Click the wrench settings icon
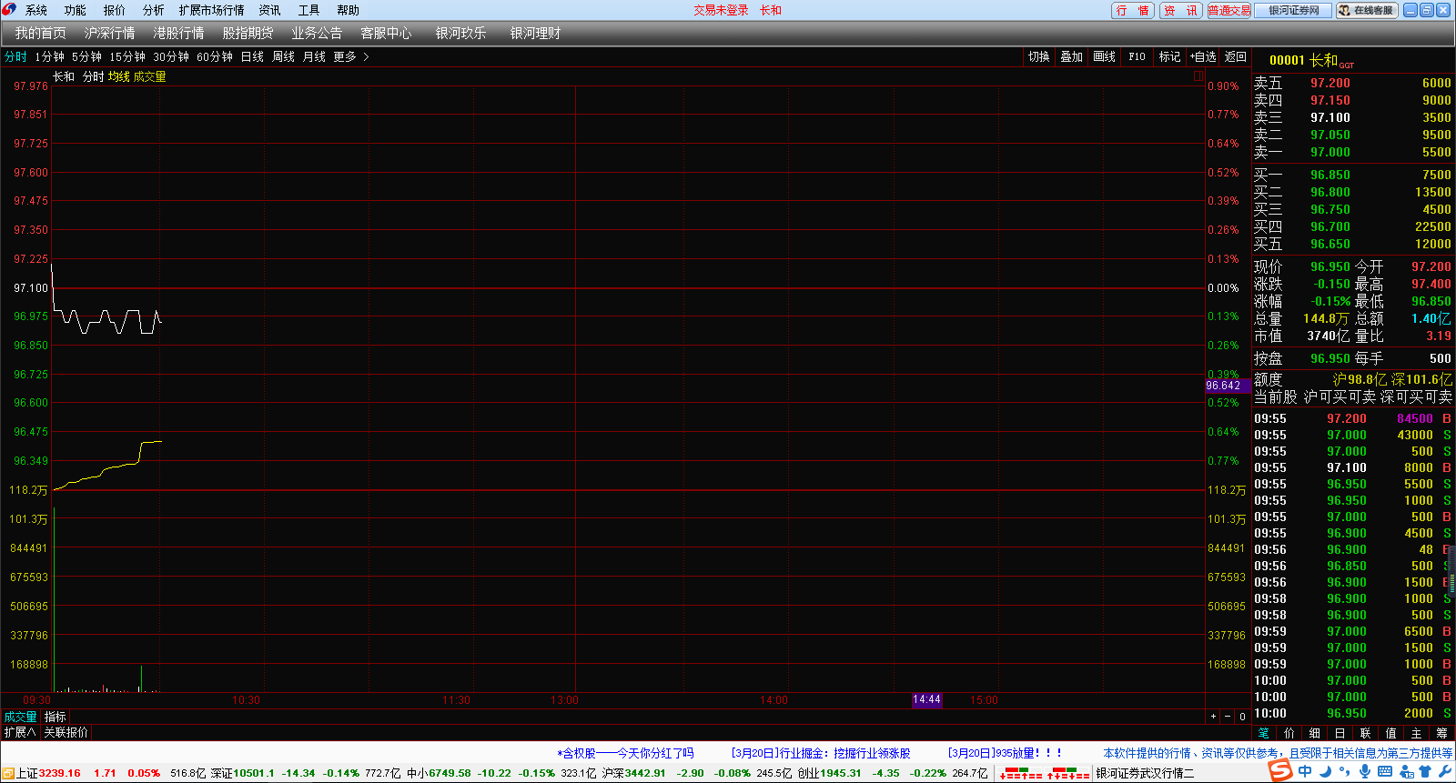Viewport: 1456px width, 783px height. (1444, 772)
